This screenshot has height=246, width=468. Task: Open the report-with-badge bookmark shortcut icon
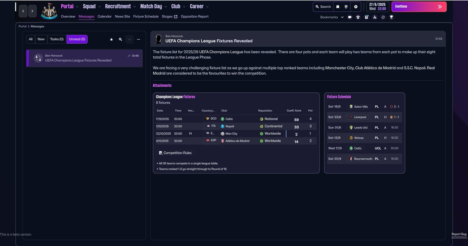pyautogui.click(x=367, y=17)
